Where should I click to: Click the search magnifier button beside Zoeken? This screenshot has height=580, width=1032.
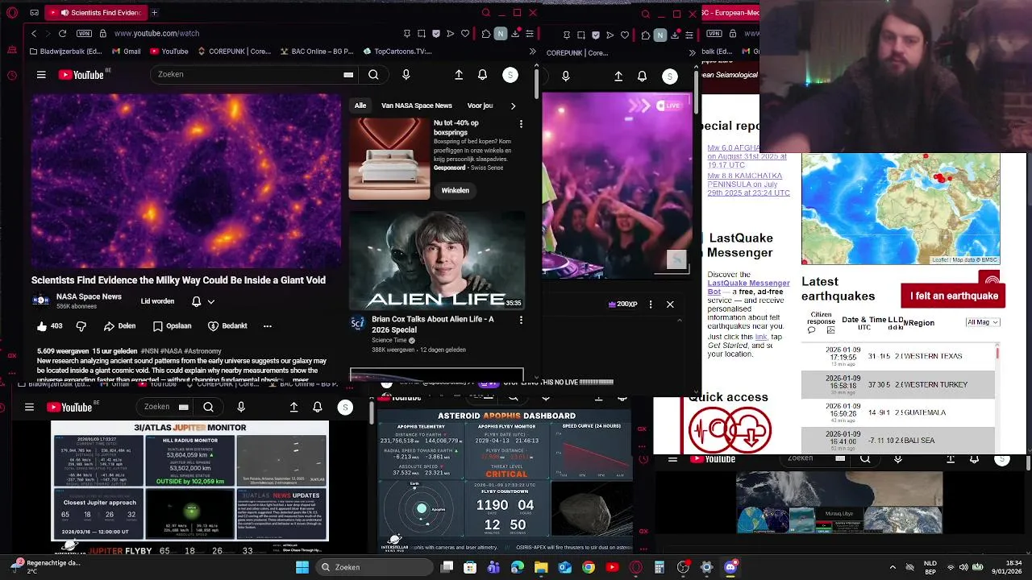point(373,74)
